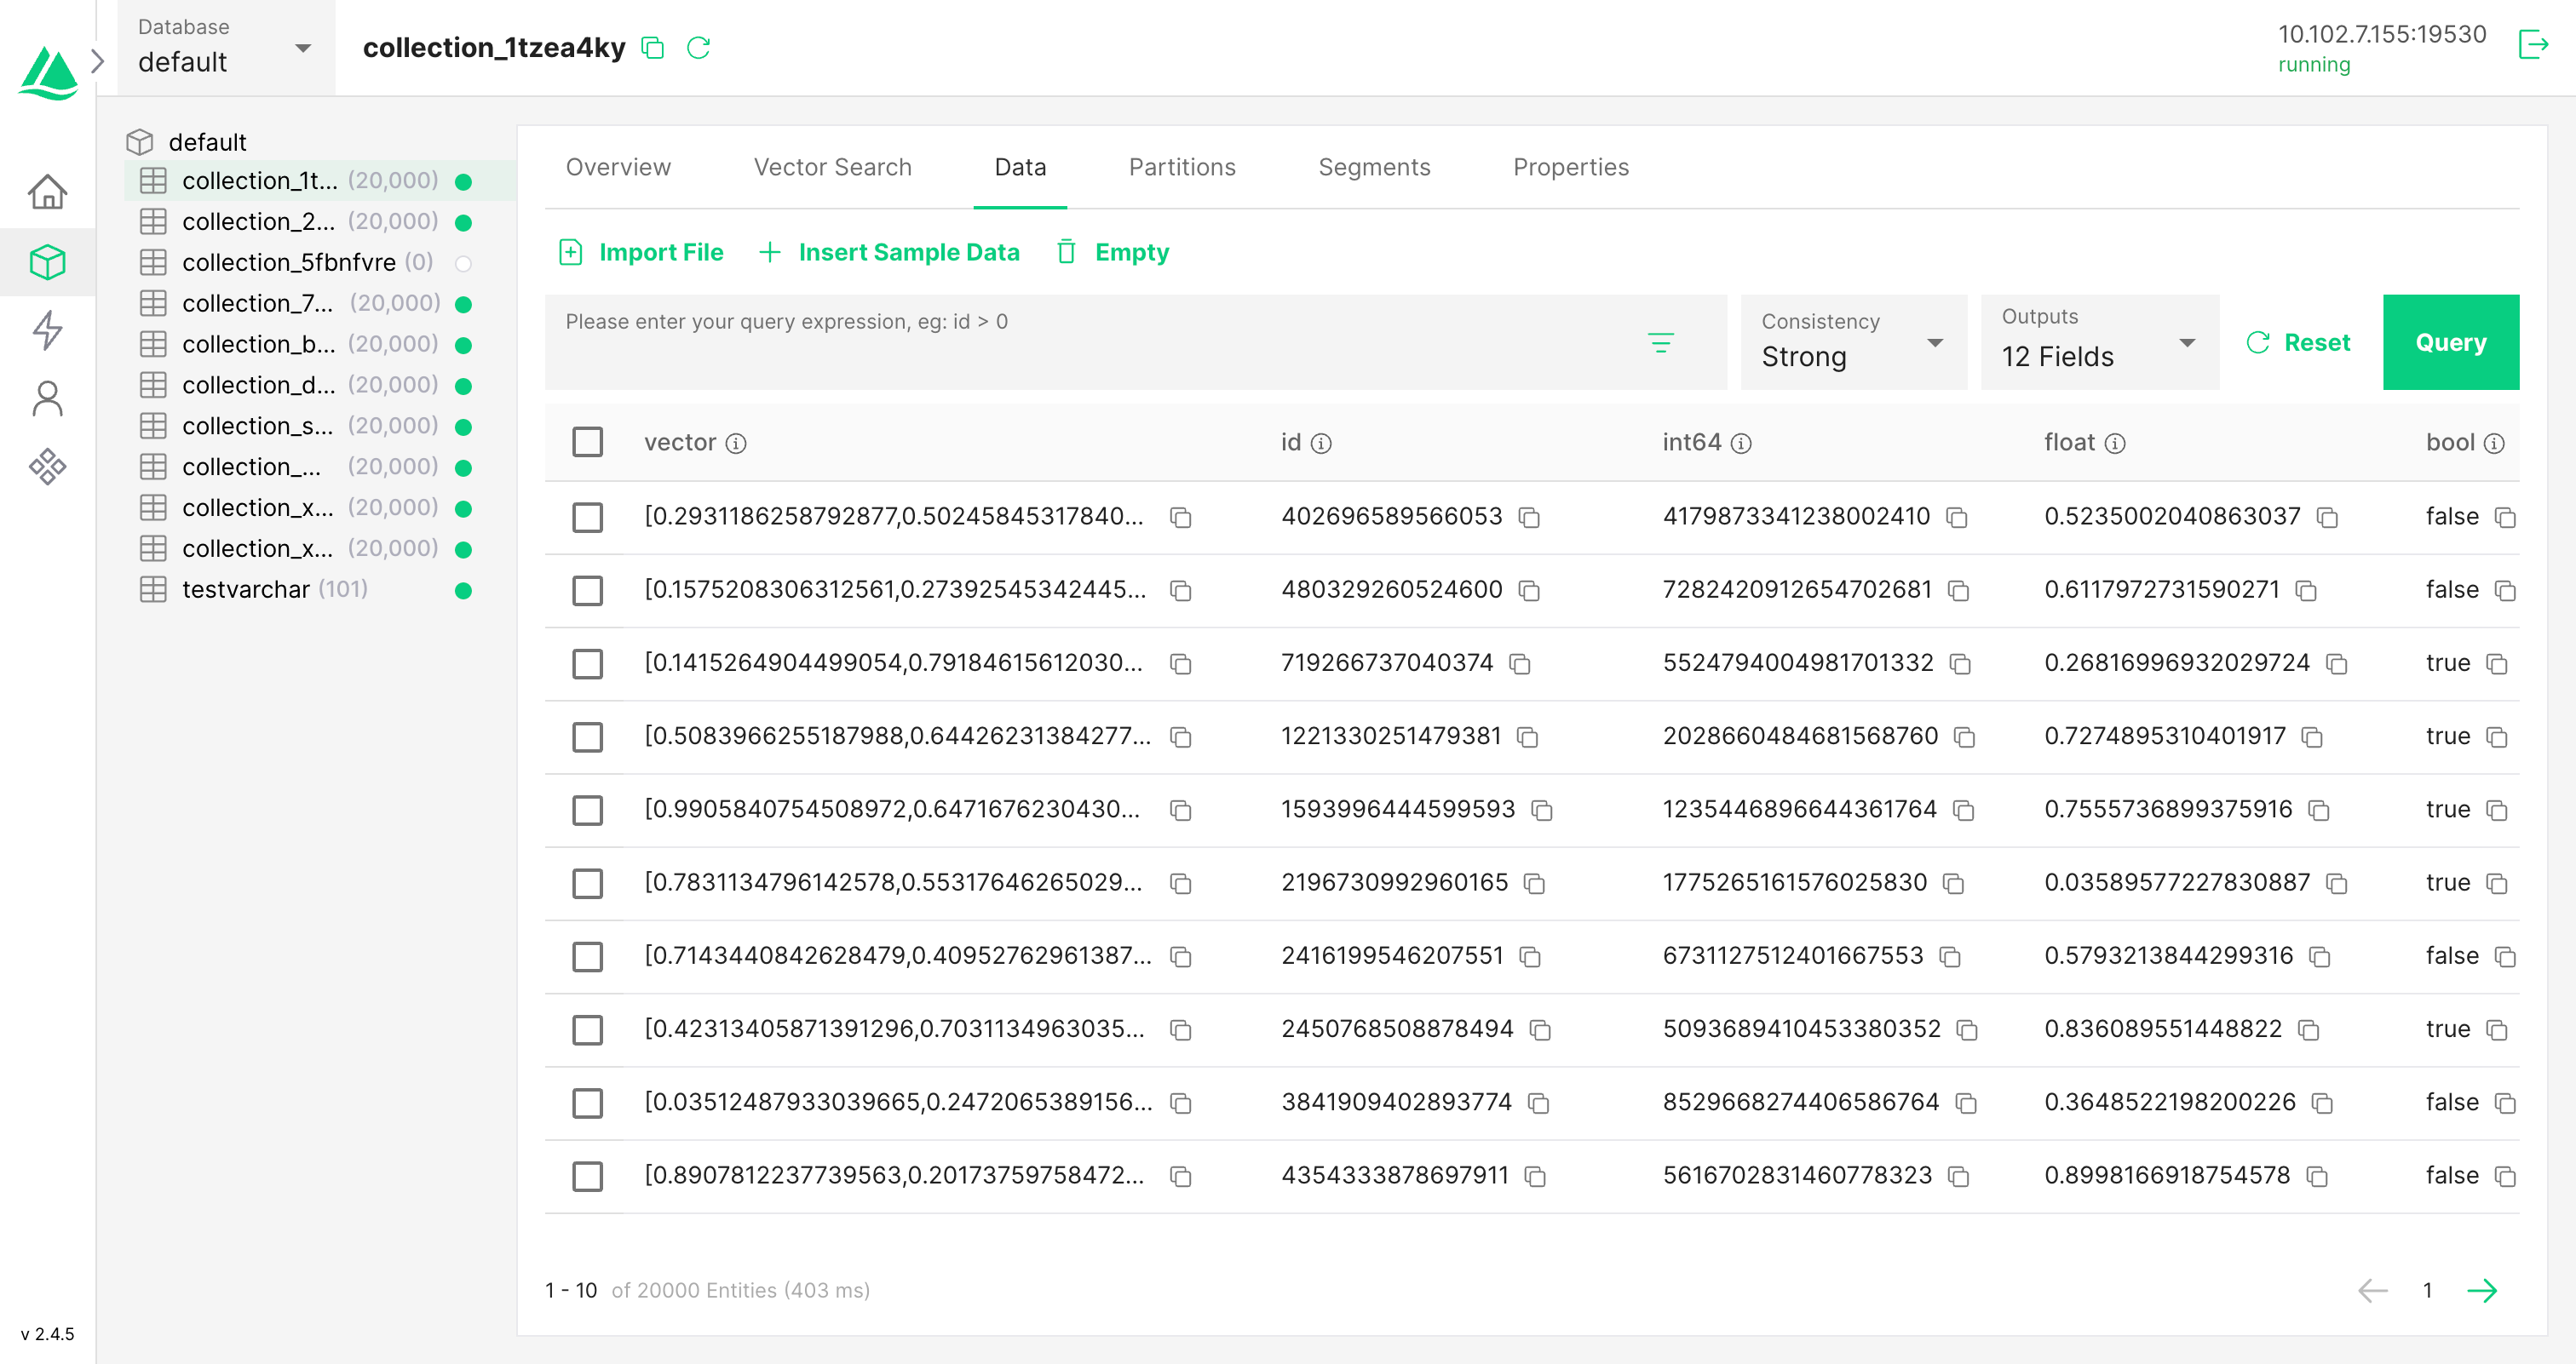Open the Outputs 12 Fields dropdown
This screenshot has height=1364, width=2576.
point(2098,343)
